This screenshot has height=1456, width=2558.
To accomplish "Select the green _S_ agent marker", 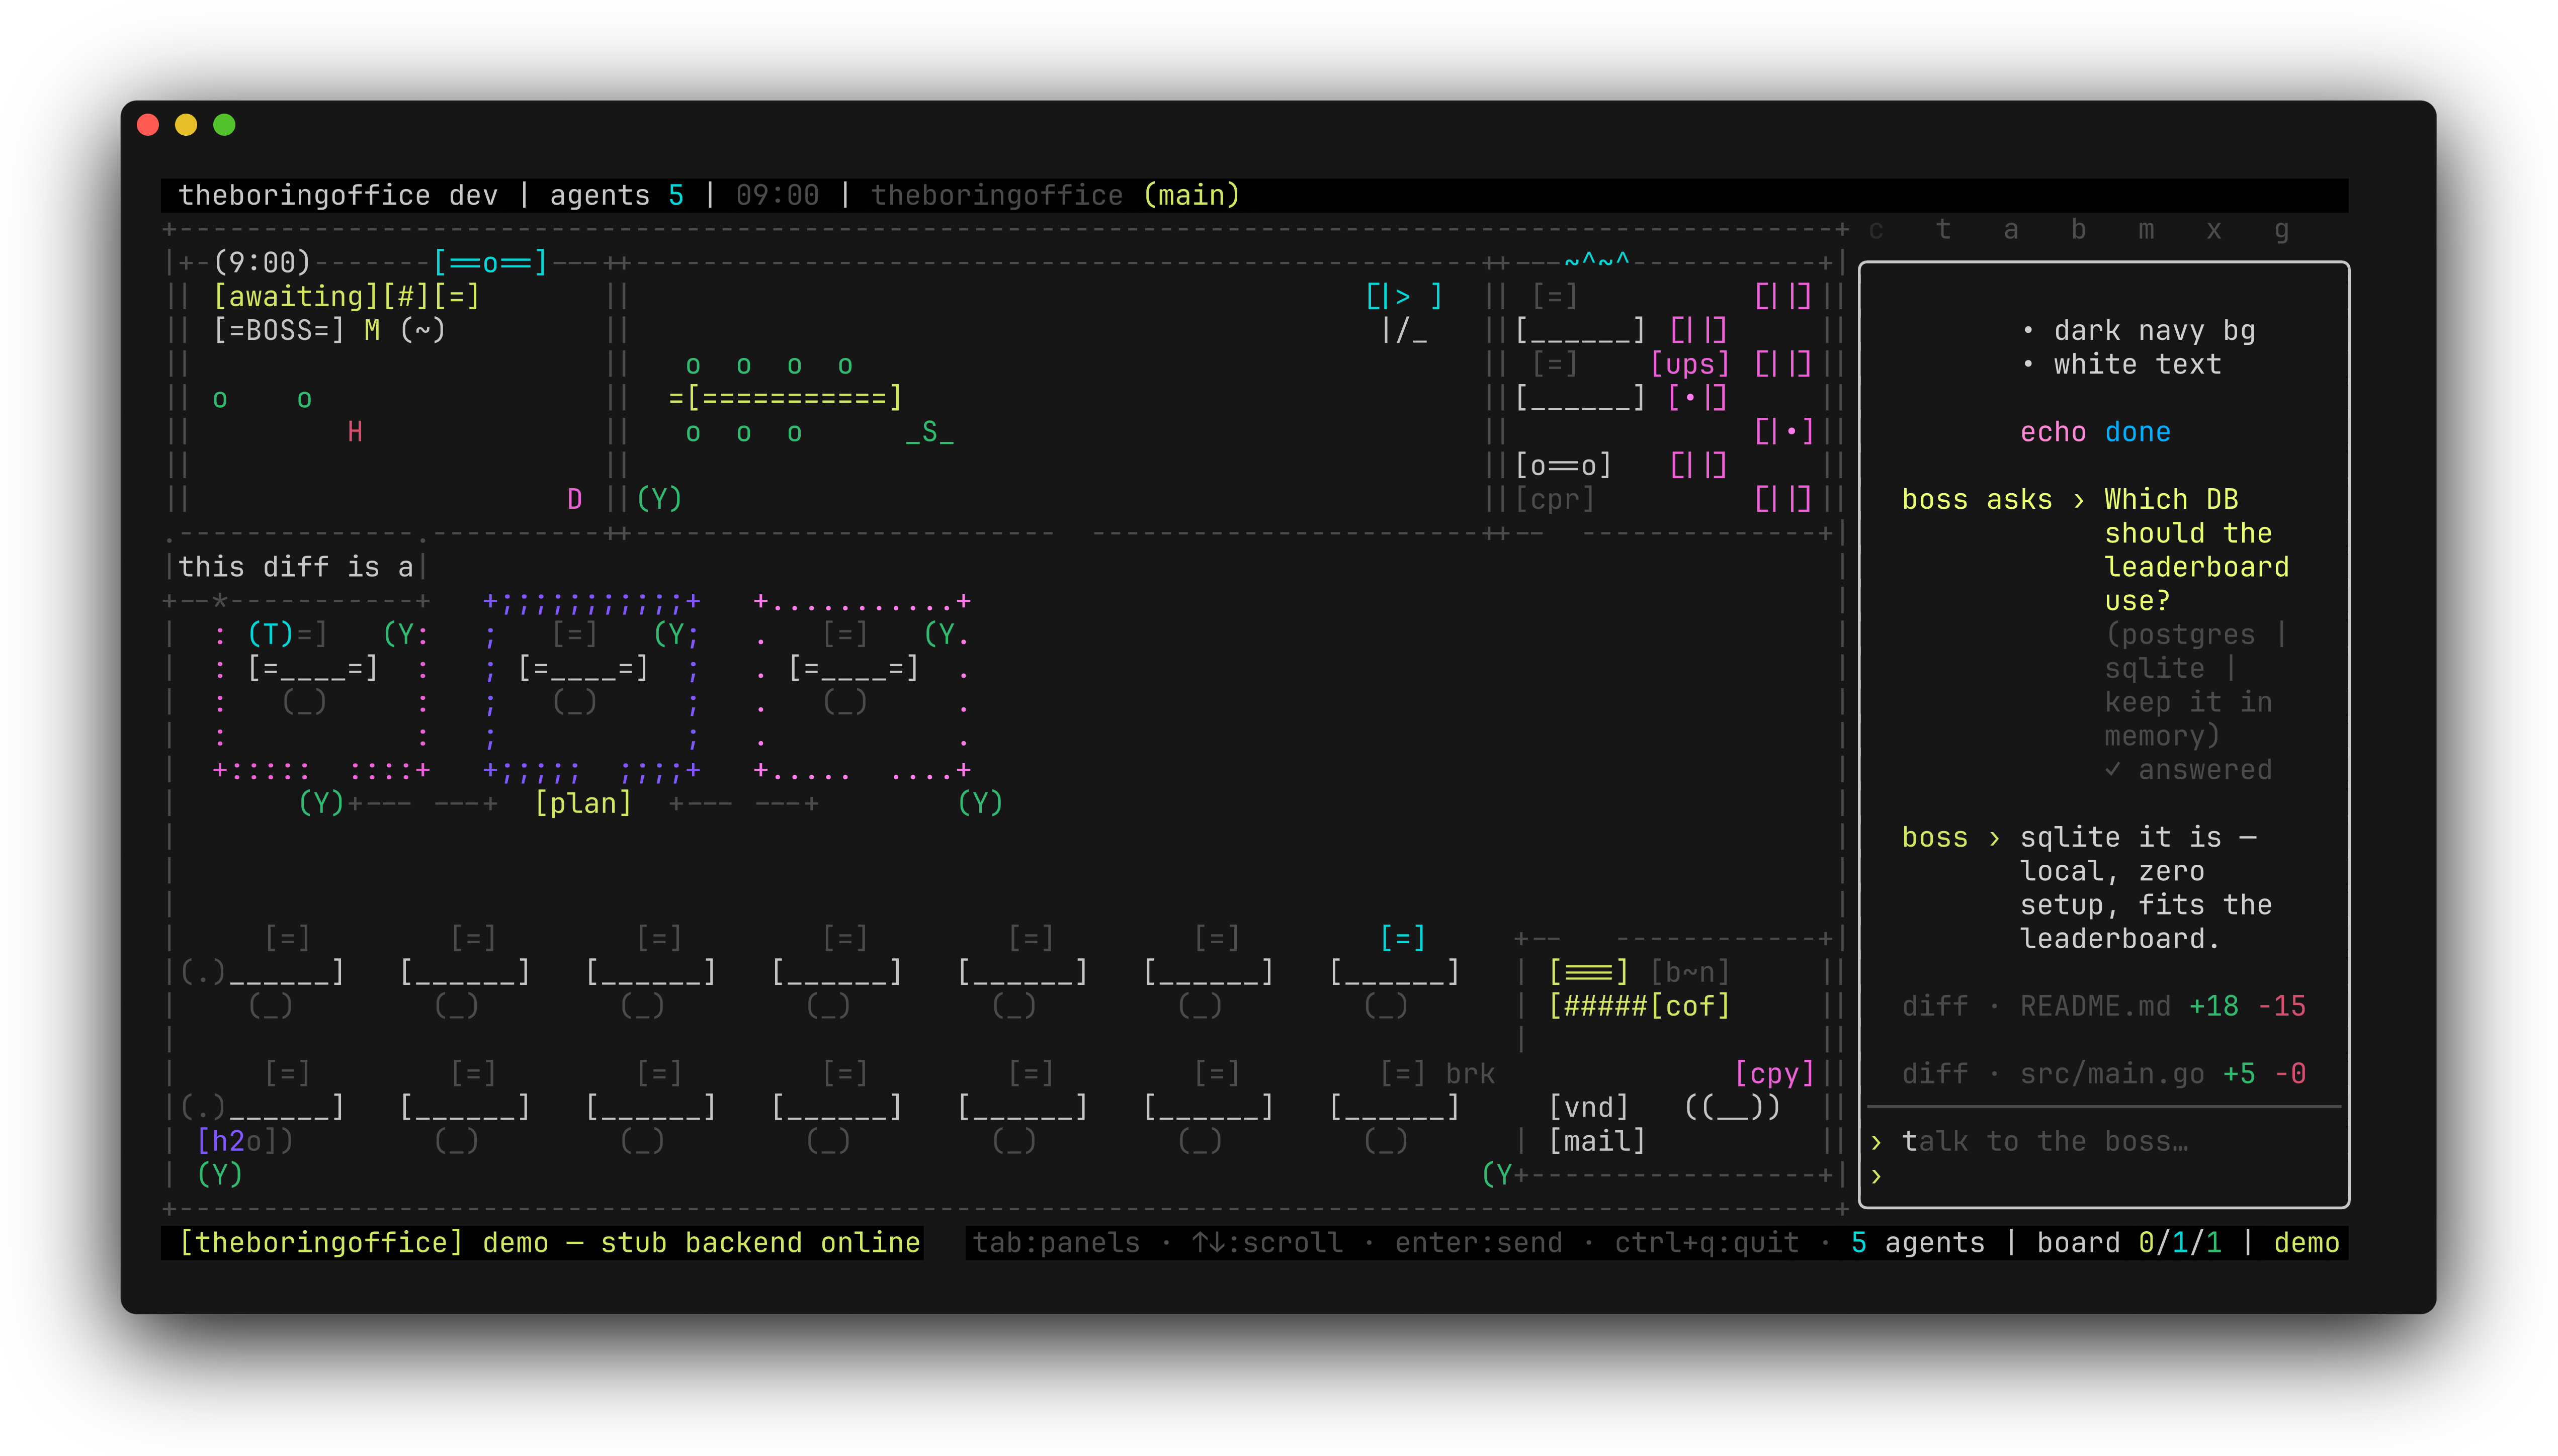I will (x=929, y=432).
